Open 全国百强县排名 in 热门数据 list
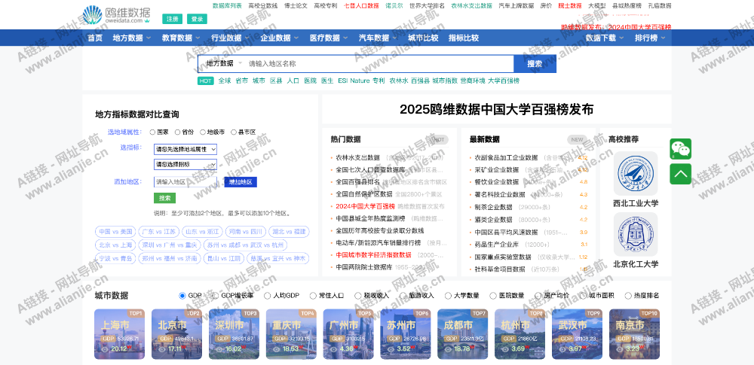 tap(357, 181)
